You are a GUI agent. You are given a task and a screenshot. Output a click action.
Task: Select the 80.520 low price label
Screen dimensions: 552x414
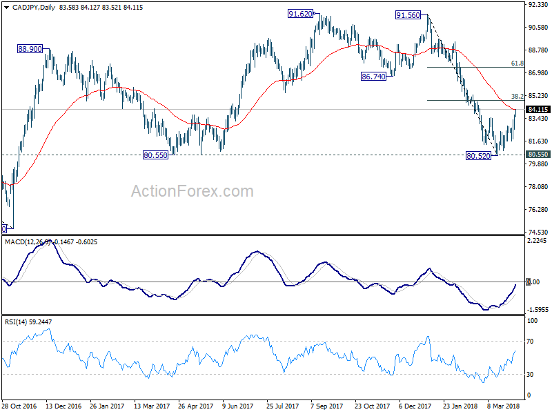(478, 156)
